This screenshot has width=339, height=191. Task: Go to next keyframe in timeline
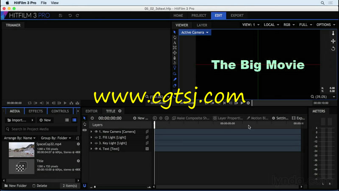(167, 118)
